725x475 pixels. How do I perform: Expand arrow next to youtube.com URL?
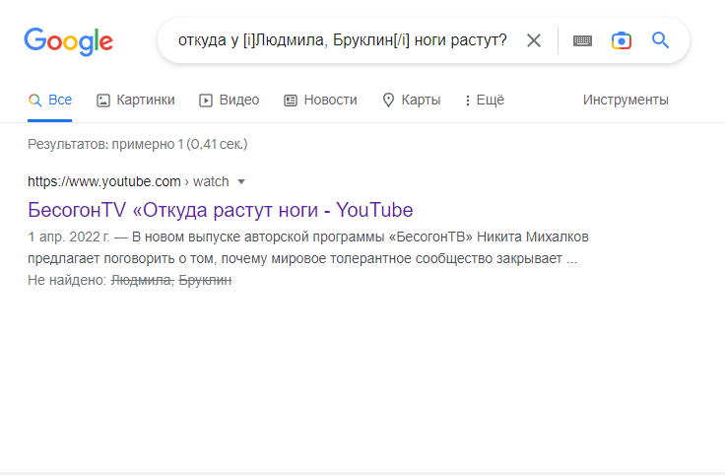click(241, 181)
